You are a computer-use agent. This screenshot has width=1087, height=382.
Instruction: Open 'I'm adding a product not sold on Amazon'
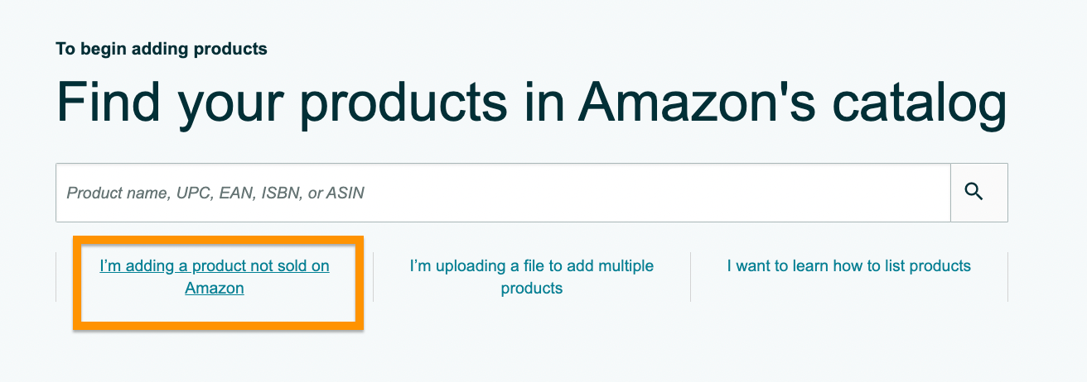point(215,277)
